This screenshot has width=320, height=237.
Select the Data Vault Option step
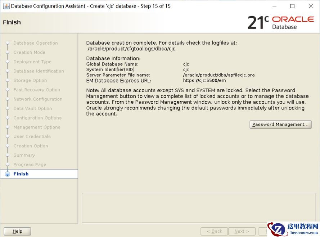coord(33,109)
